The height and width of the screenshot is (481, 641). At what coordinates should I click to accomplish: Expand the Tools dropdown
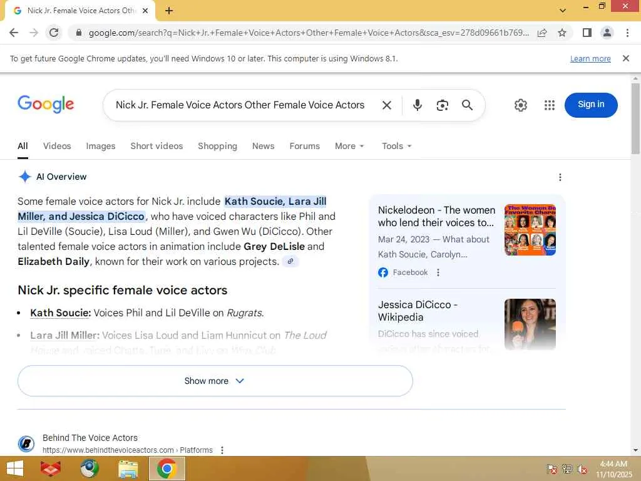click(x=396, y=146)
